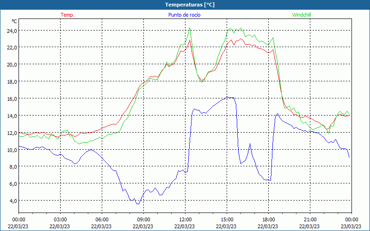Click the 09:00 time axis label

(143, 219)
